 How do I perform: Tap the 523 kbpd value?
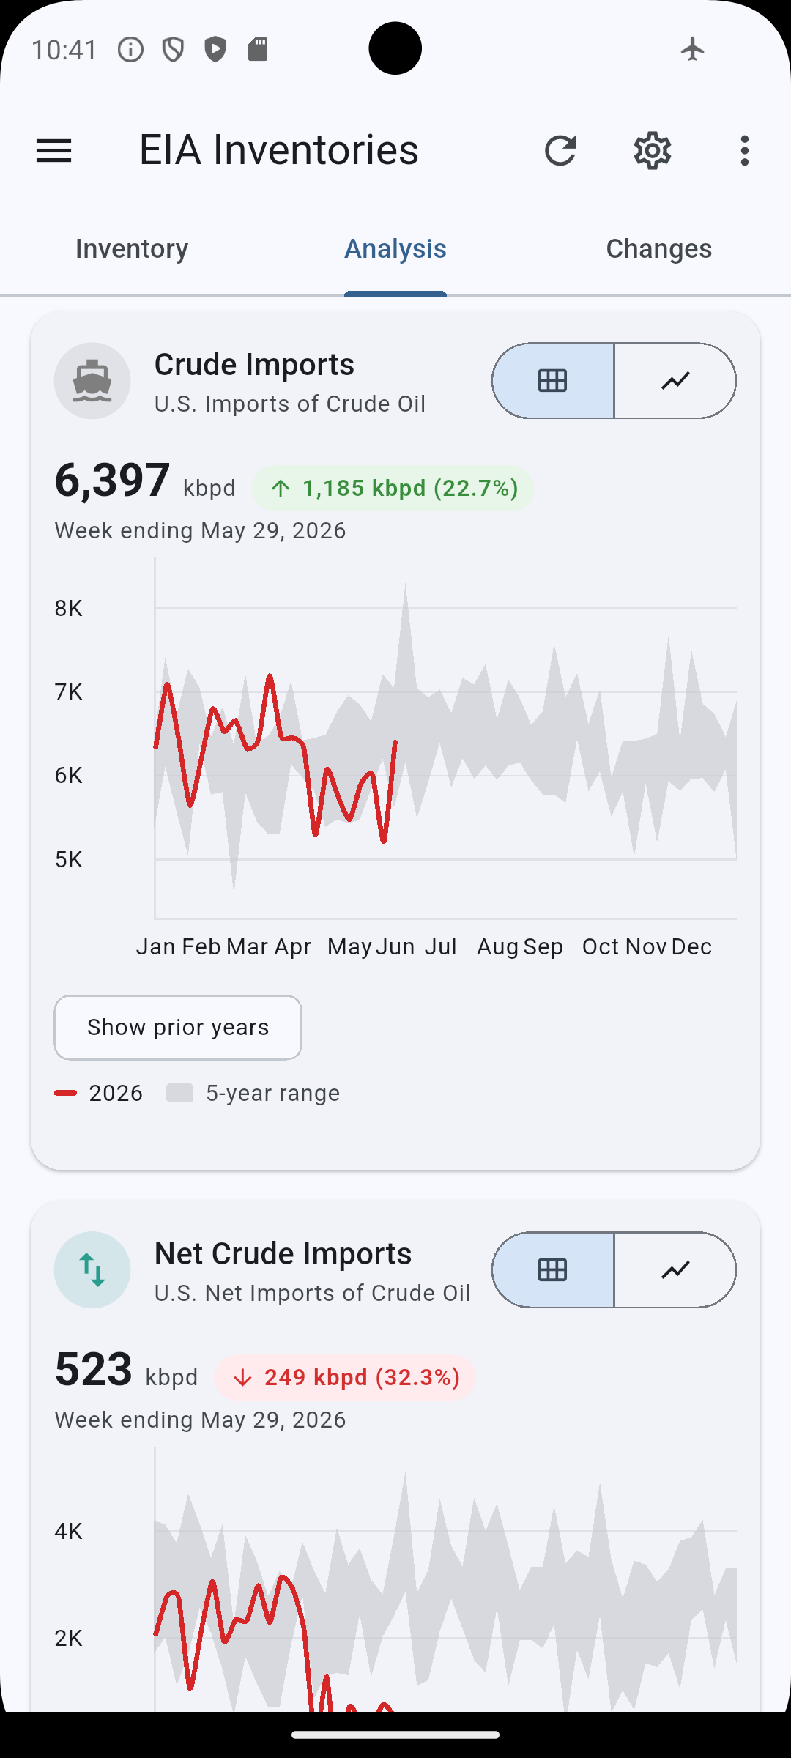click(126, 1371)
